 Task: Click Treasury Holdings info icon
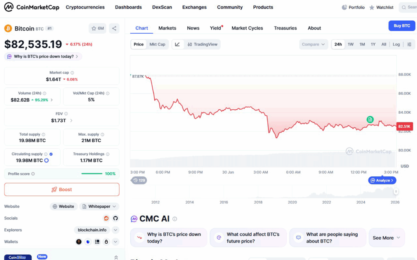108,154
